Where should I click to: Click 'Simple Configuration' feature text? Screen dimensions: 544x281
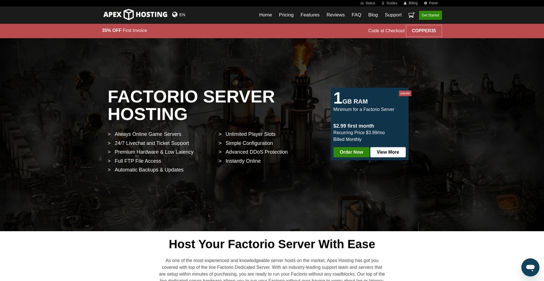click(x=249, y=143)
